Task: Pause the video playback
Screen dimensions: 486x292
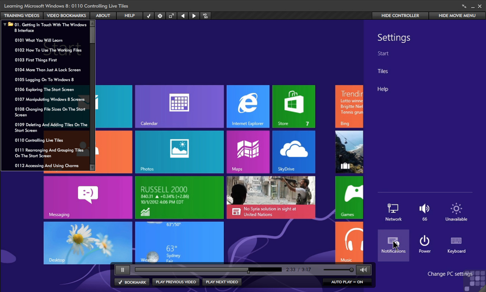Action: 122,270
